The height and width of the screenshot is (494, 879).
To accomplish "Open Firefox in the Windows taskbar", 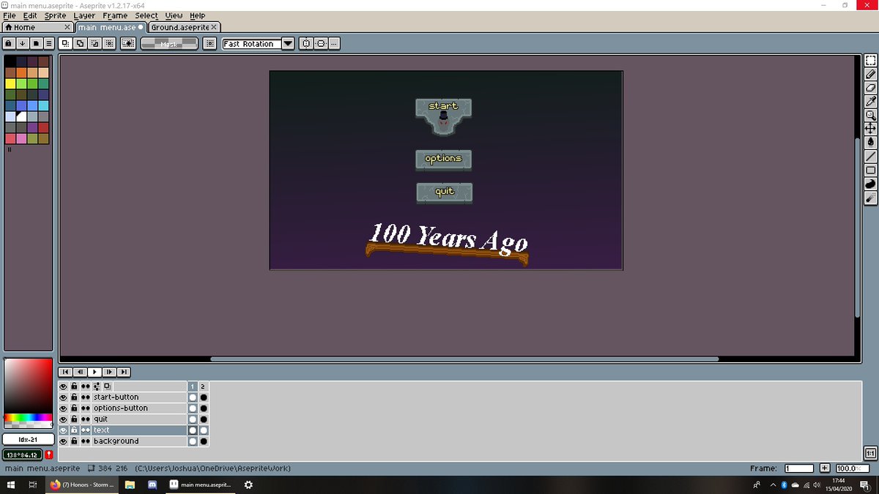I will (x=81, y=485).
